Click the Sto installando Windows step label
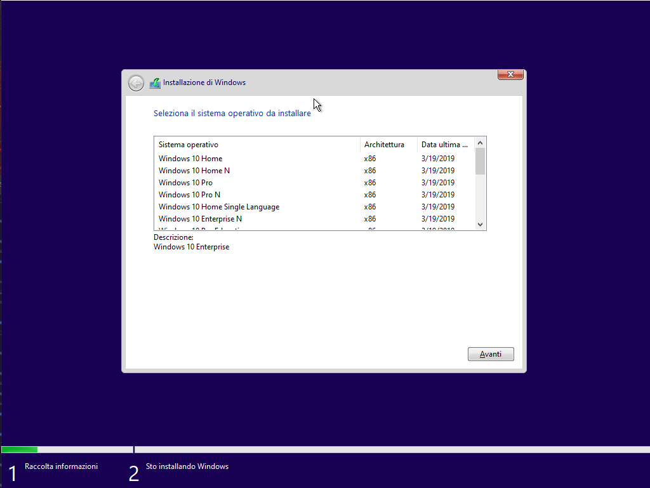Screen dimensions: 650x488 (x=187, y=466)
